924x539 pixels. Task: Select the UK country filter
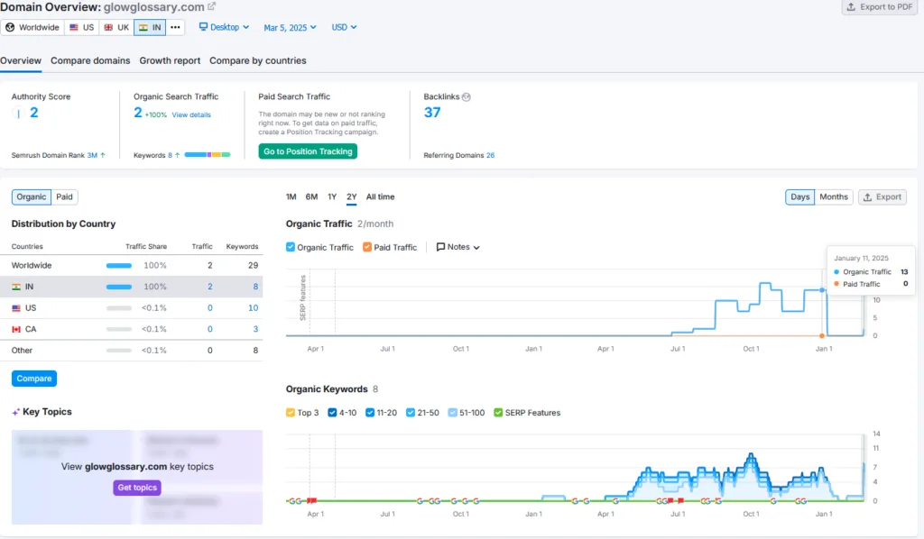tap(116, 27)
